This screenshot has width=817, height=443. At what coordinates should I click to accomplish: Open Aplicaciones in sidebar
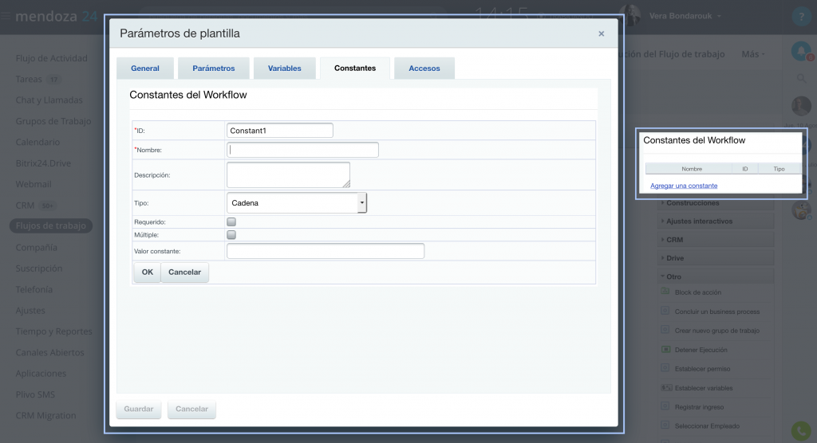[41, 374]
